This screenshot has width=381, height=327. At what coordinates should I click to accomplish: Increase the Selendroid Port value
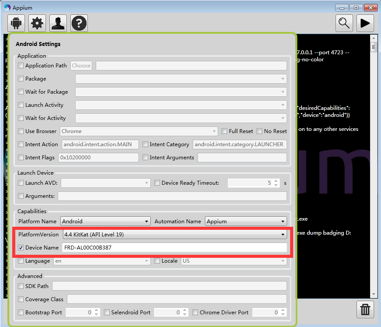(185, 310)
